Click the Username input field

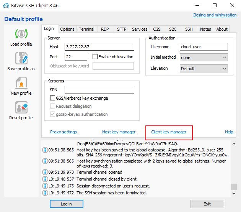204,47
